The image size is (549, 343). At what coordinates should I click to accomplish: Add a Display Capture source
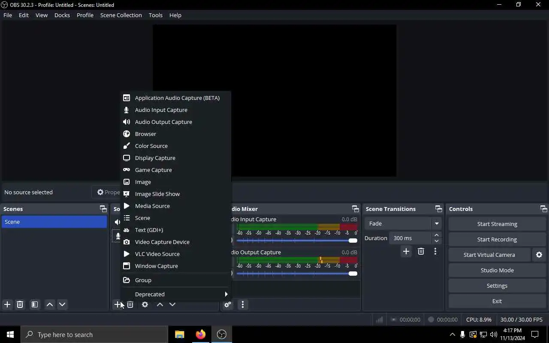pos(175,158)
